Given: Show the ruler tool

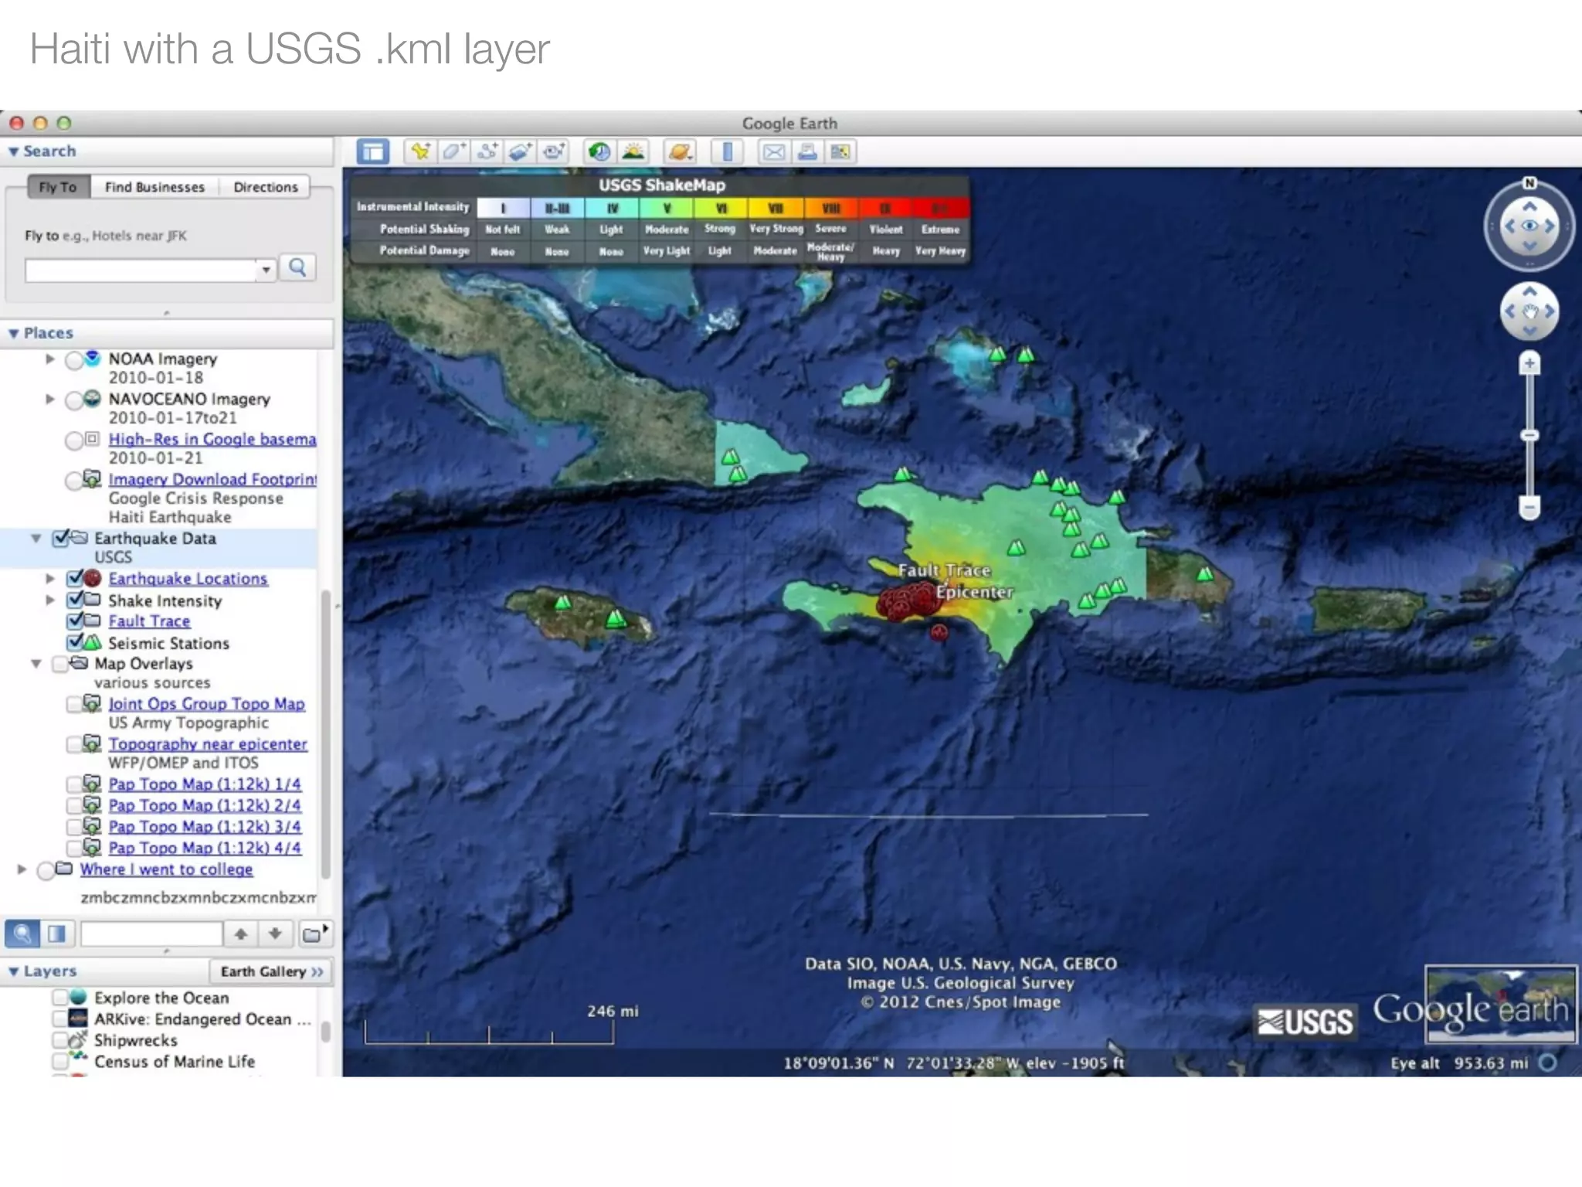Looking at the screenshot, I should coord(727,151).
